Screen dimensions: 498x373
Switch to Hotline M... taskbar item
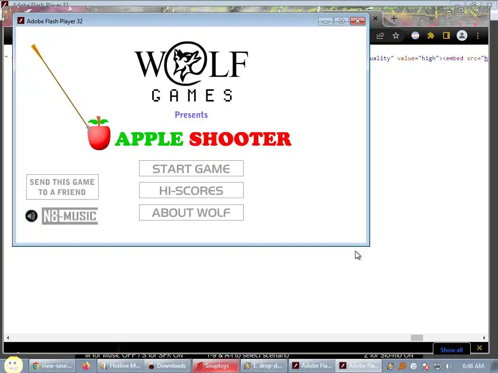coord(121,366)
